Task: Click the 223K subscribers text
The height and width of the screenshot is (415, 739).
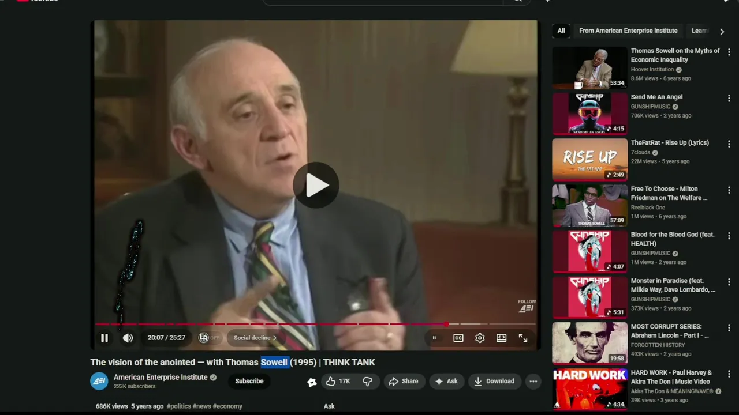Action: (x=135, y=387)
